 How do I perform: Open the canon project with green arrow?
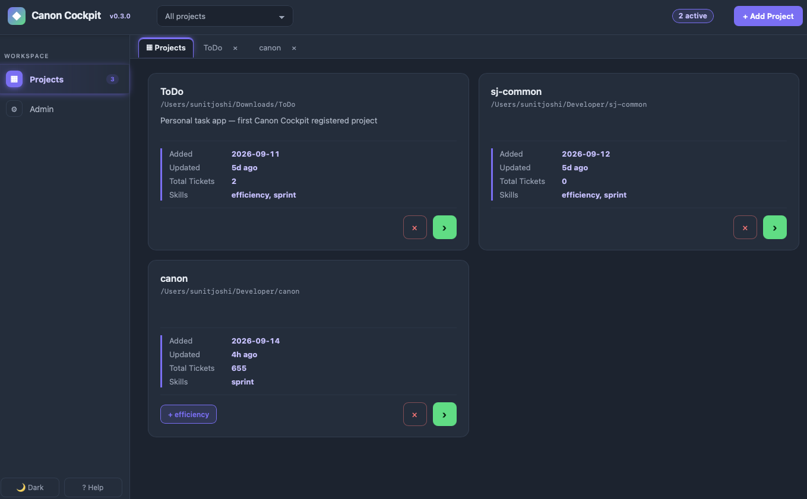[444, 414]
